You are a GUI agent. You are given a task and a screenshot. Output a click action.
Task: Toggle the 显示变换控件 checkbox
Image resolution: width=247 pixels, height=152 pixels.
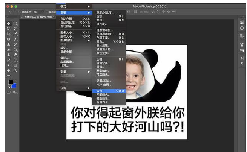[47, 12]
